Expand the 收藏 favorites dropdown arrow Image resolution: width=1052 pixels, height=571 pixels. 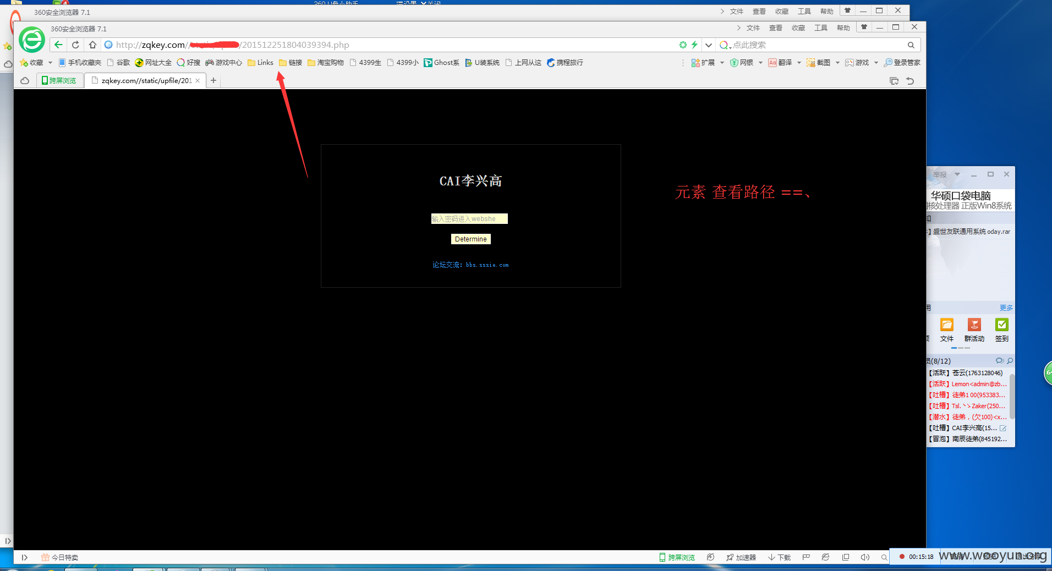click(x=50, y=63)
